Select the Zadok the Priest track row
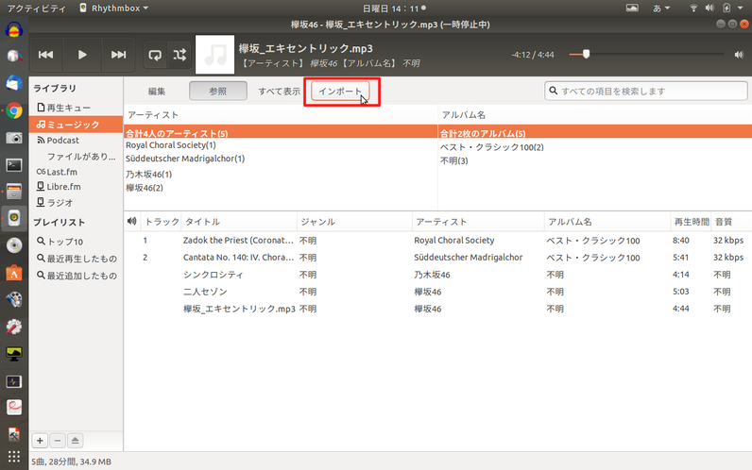The height and width of the screenshot is (470, 752). [437, 241]
